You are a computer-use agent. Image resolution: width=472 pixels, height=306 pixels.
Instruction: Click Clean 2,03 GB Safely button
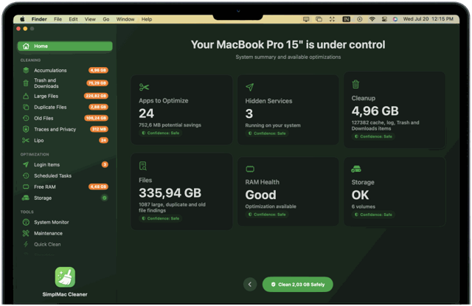tap(298, 285)
